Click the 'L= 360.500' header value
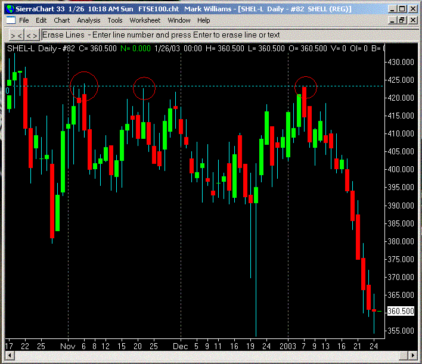 click(266, 49)
